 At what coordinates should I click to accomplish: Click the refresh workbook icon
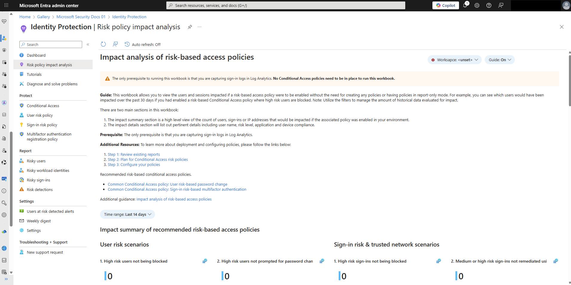(x=103, y=44)
